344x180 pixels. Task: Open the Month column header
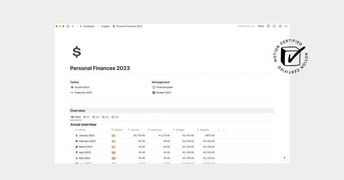click(x=80, y=130)
